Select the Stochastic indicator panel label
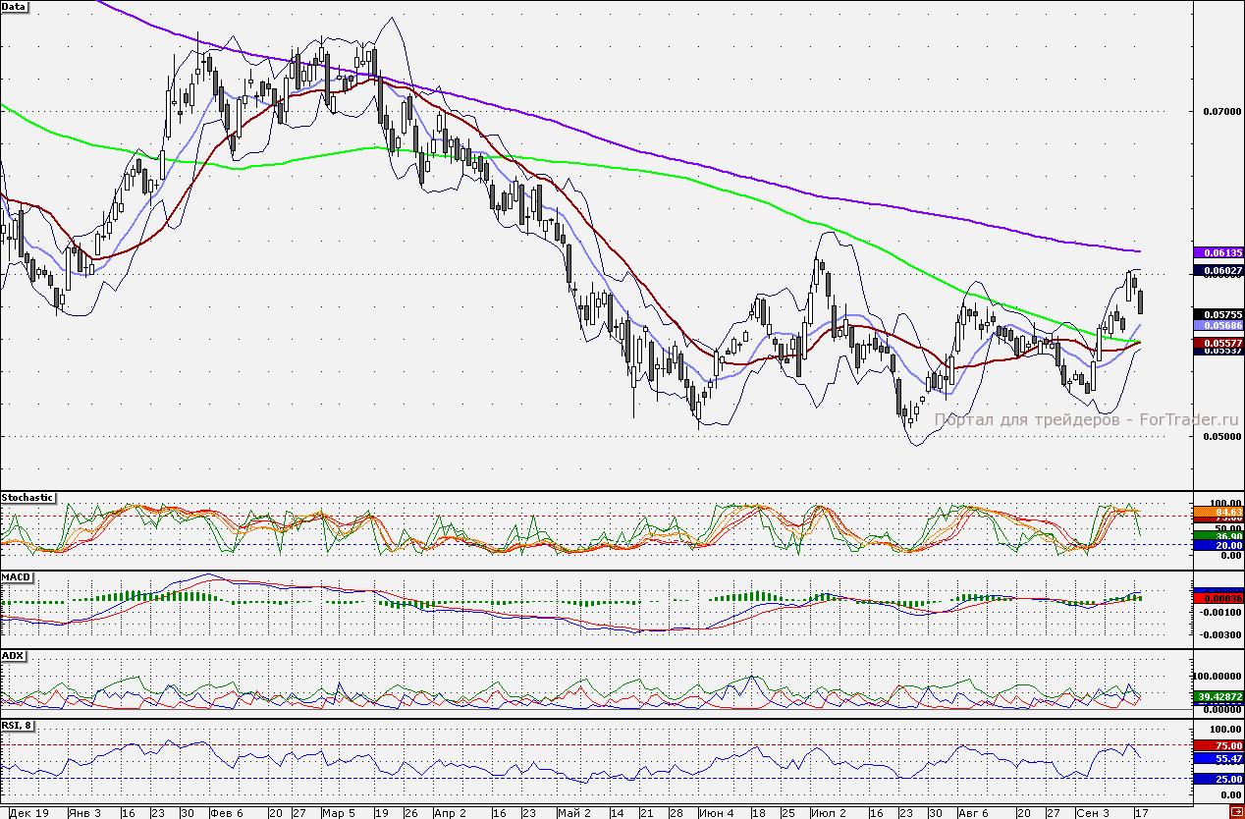The width and height of the screenshot is (1245, 819). click(x=27, y=498)
